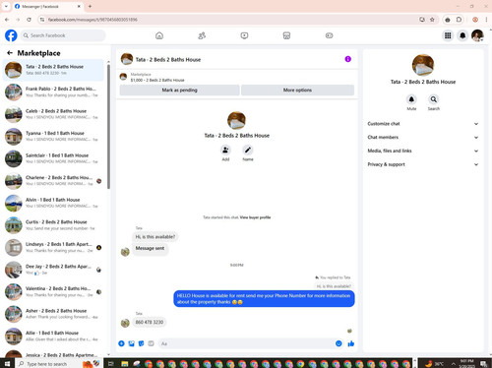Click the Windows taskbar search box
492x368 pixels.
click(59, 363)
